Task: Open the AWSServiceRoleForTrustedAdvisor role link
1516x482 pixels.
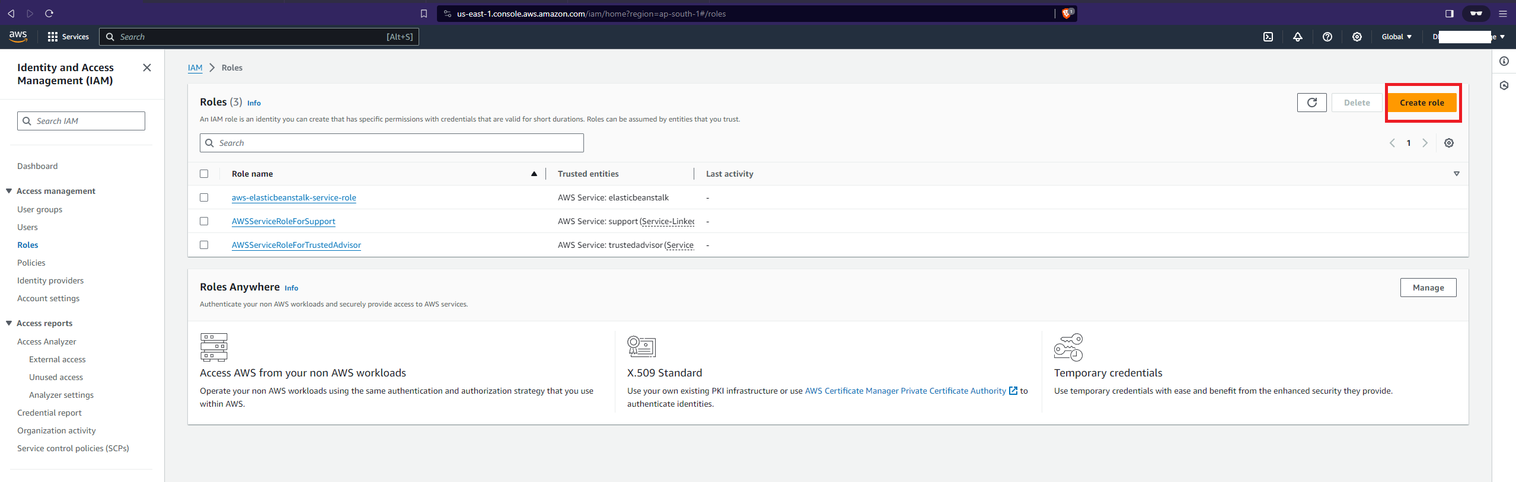Action: click(296, 245)
